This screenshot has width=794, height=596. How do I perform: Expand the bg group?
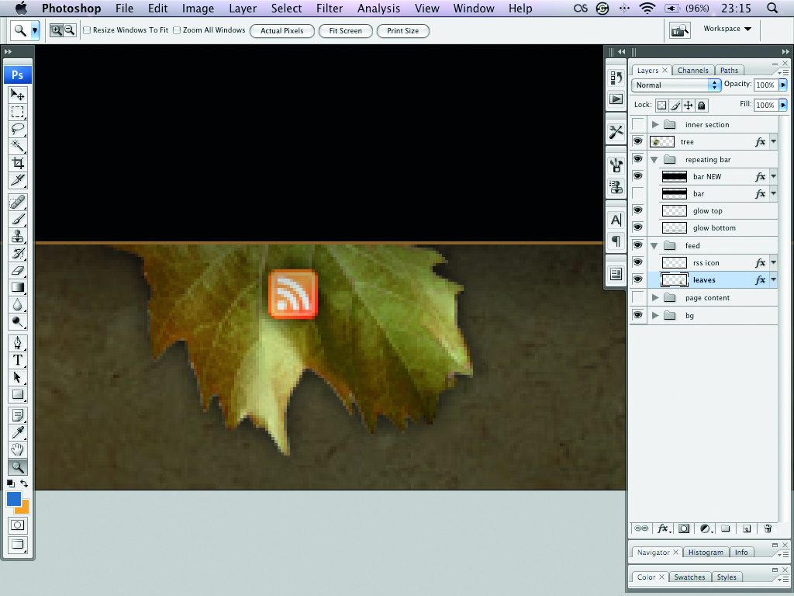655,315
